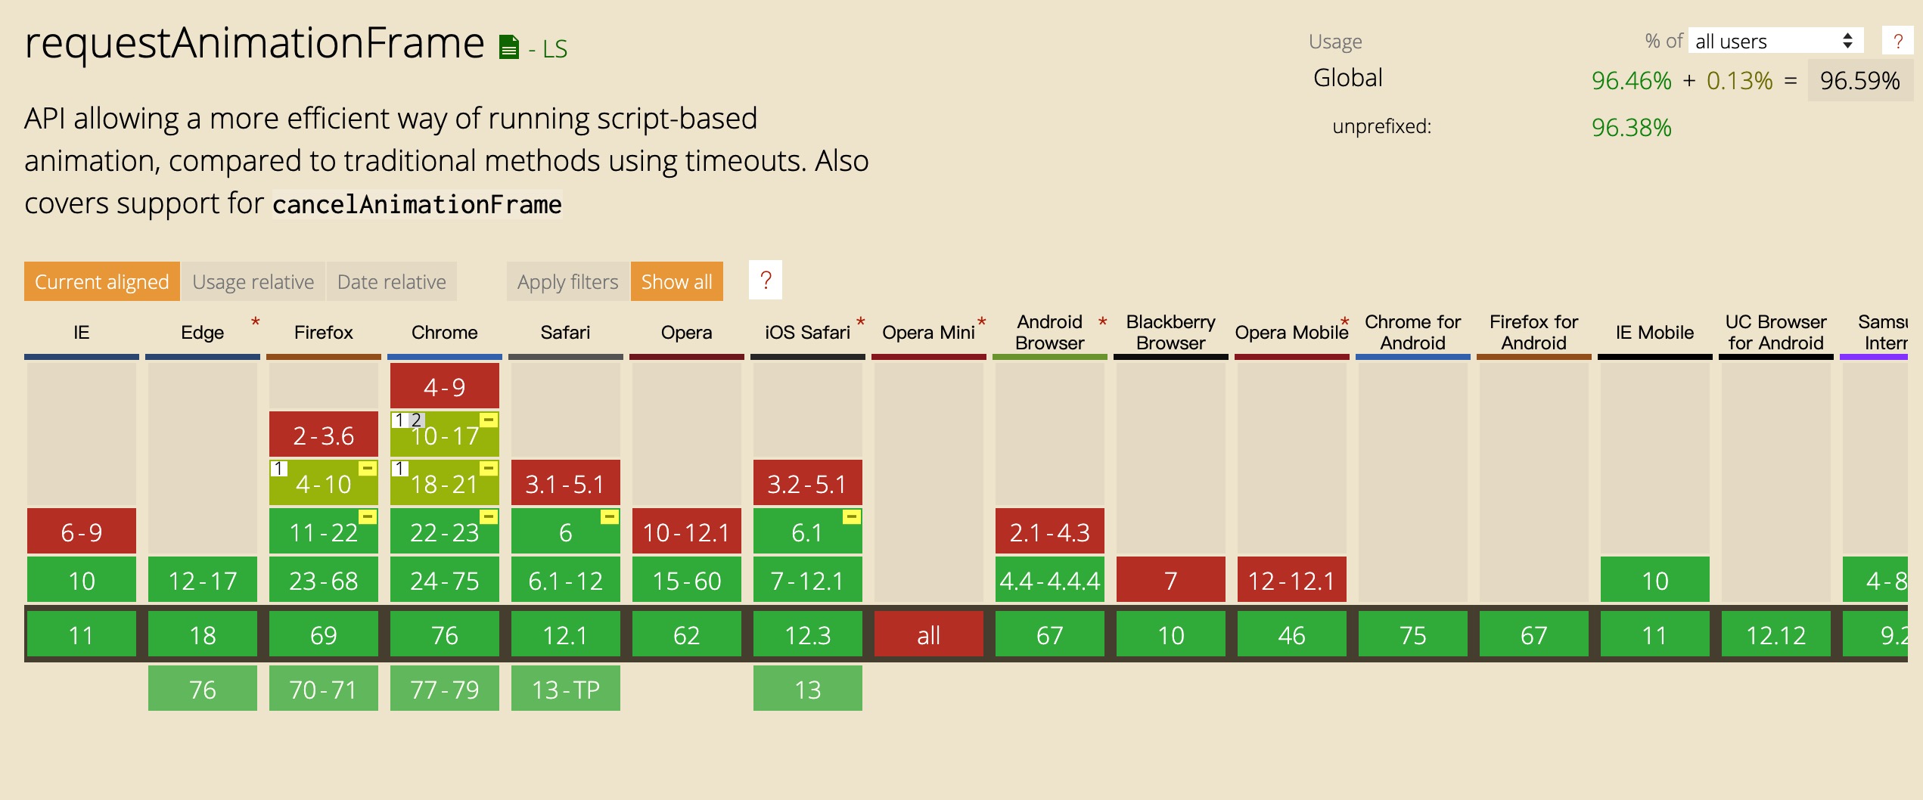The image size is (1923, 800).
Task: Click the LS status link
Action: (x=555, y=49)
